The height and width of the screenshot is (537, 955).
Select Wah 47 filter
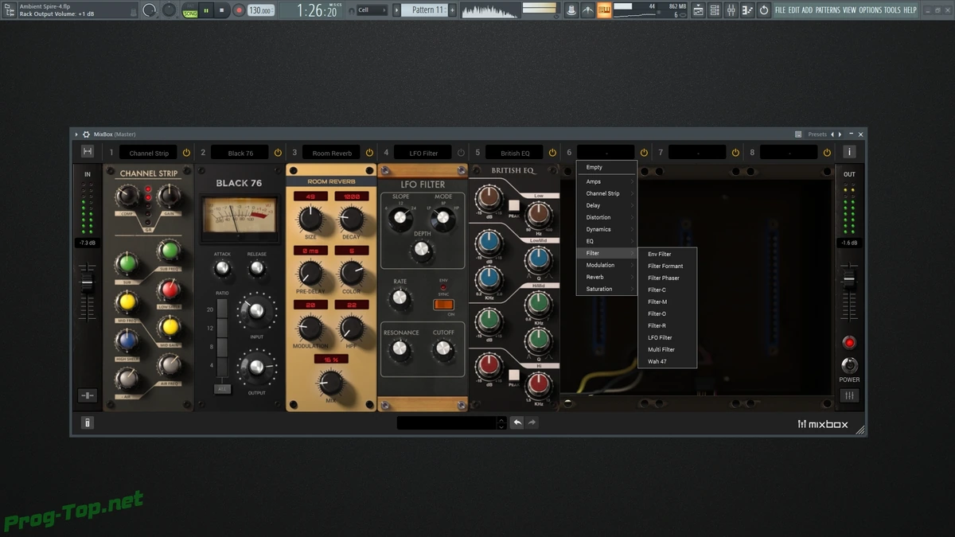668,362
